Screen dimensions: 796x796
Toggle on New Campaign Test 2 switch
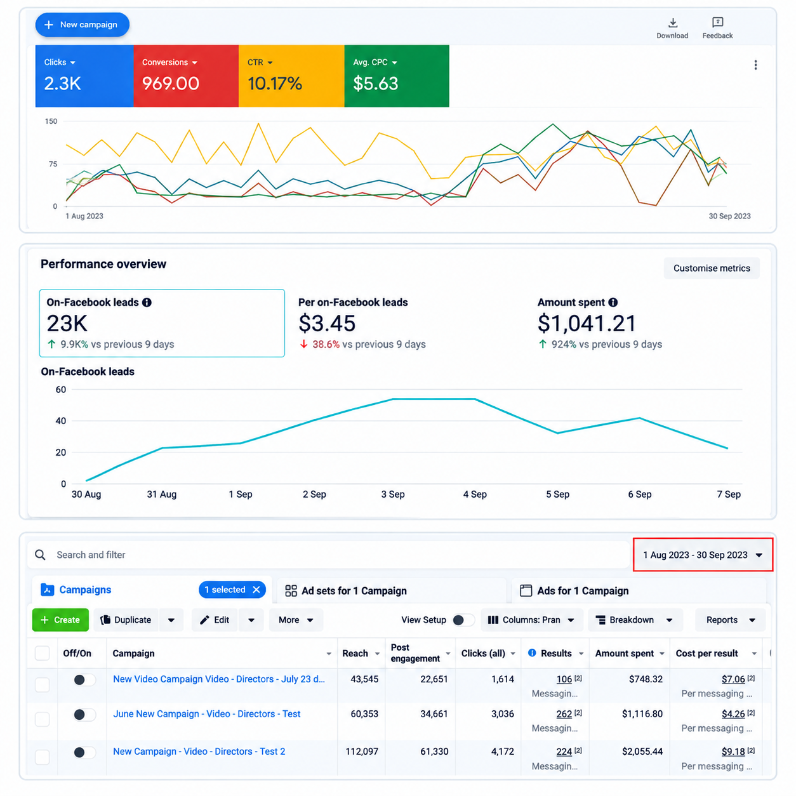pos(84,752)
